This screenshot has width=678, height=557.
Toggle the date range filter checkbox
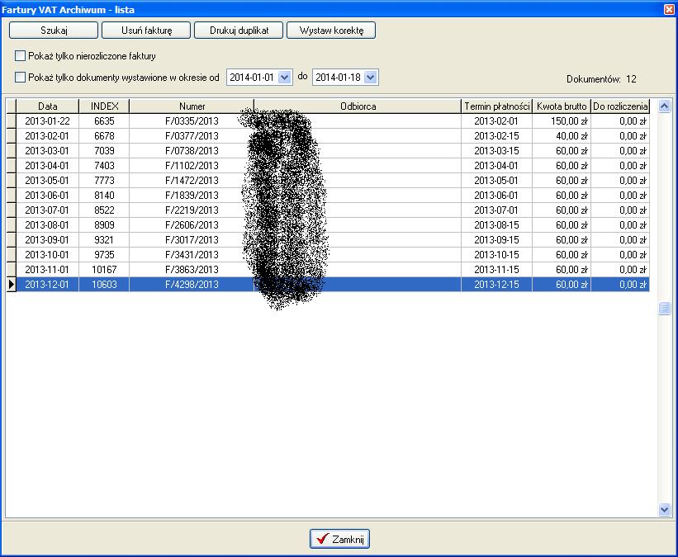click(x=21, y=77)
